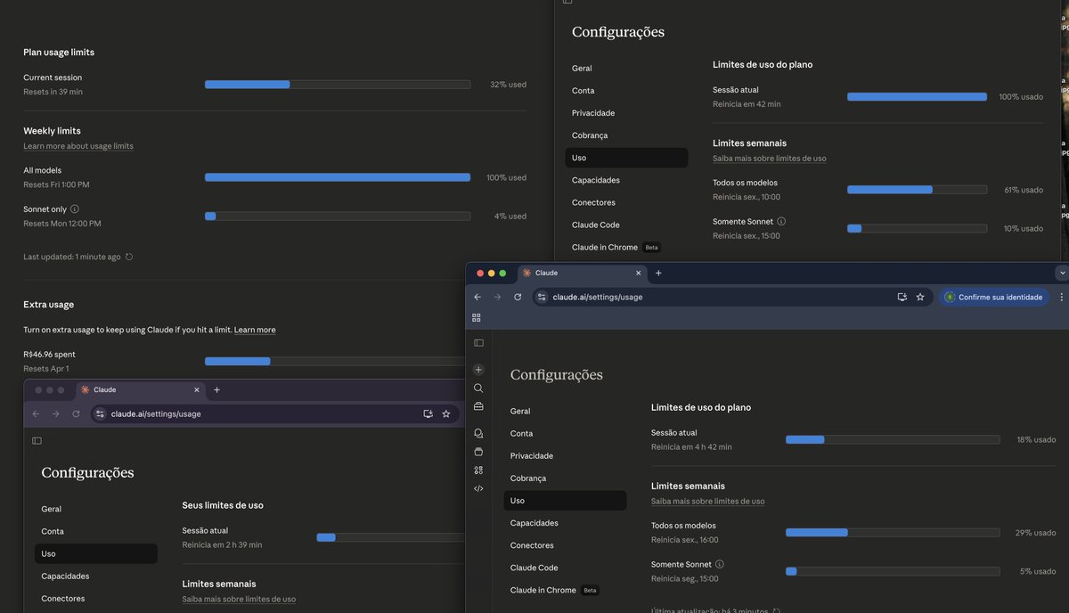Open Saiba mais sobre limites link, bottom-left window
The image size is (1069, 613).
pos(239,600)
